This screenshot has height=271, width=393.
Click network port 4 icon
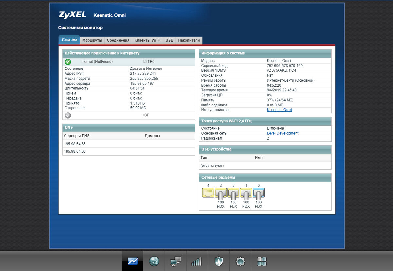pos(208,193)
